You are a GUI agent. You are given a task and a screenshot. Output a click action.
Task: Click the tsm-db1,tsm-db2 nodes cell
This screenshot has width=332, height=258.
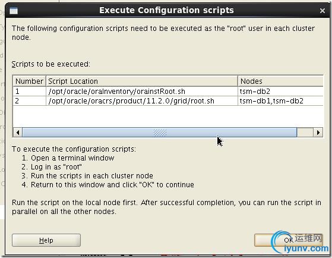pyautogui.click(x=281, y=101)
